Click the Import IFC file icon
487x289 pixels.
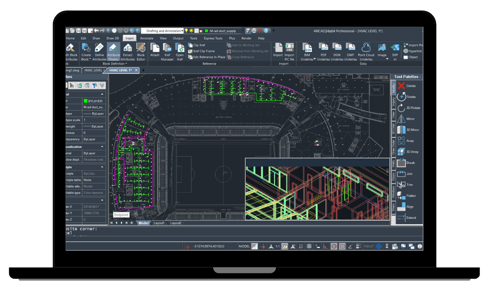point(289,50)
